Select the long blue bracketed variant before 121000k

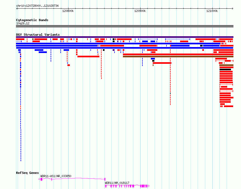[x=178, y=39]
